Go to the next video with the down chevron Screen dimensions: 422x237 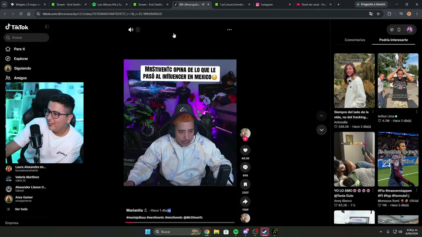(x=321, y=130)
